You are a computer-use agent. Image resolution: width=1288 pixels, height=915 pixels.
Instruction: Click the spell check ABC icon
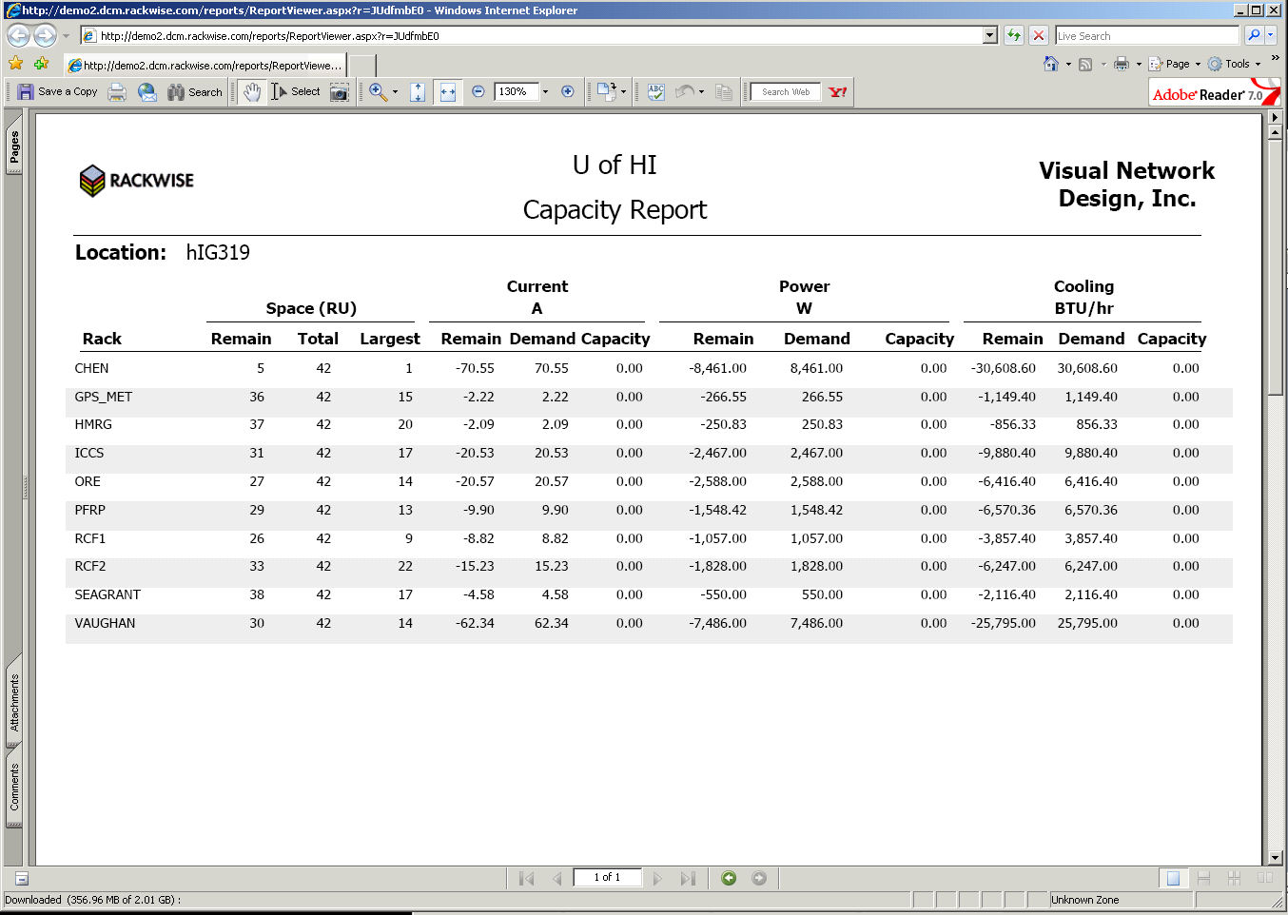(x=655, y=92)
